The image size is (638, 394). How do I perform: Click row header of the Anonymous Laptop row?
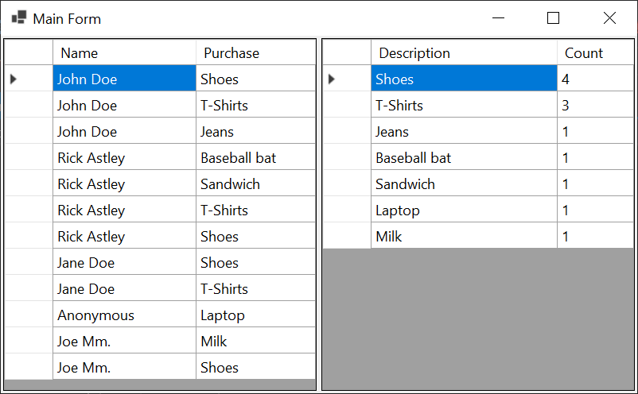click(29, 315)
